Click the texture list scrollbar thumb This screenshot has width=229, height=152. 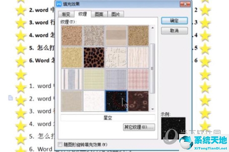point(153,68)
